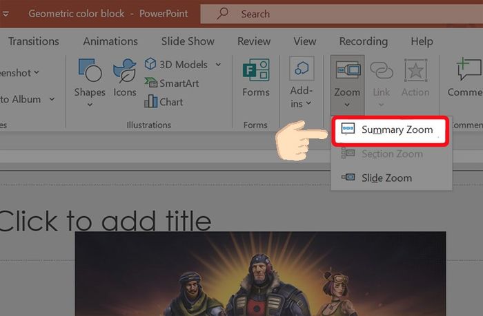Select the slide picture of three characters
This screenshot has height=316, width=483.
point(260,273)
